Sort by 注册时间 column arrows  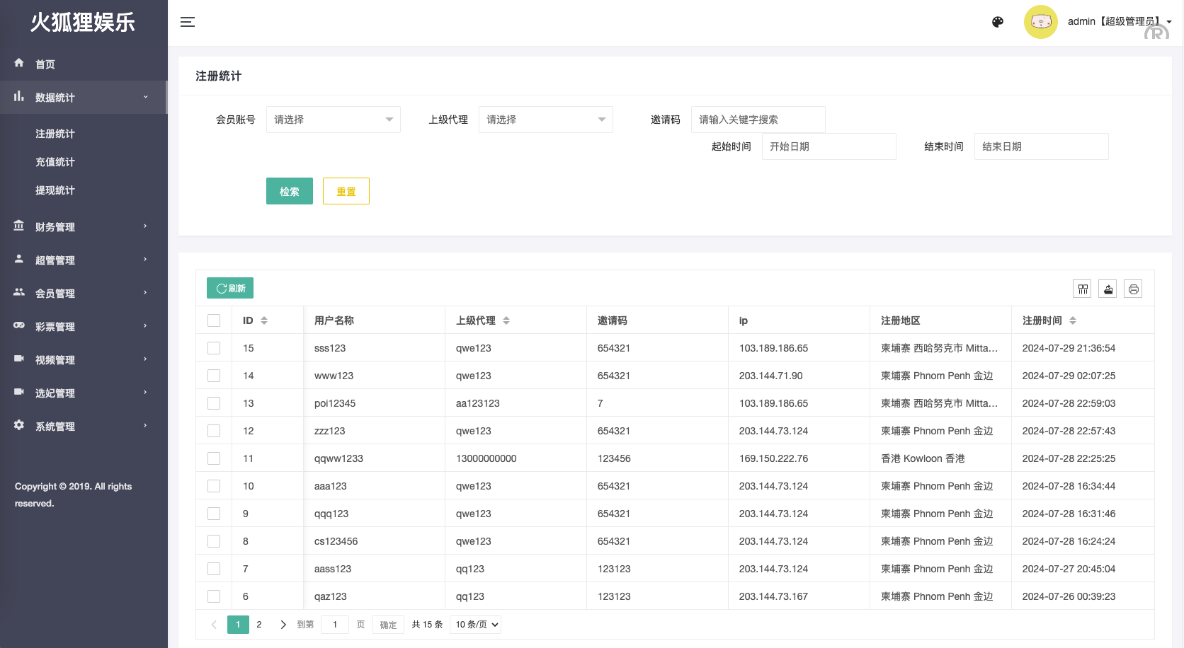pos(1073,320)
